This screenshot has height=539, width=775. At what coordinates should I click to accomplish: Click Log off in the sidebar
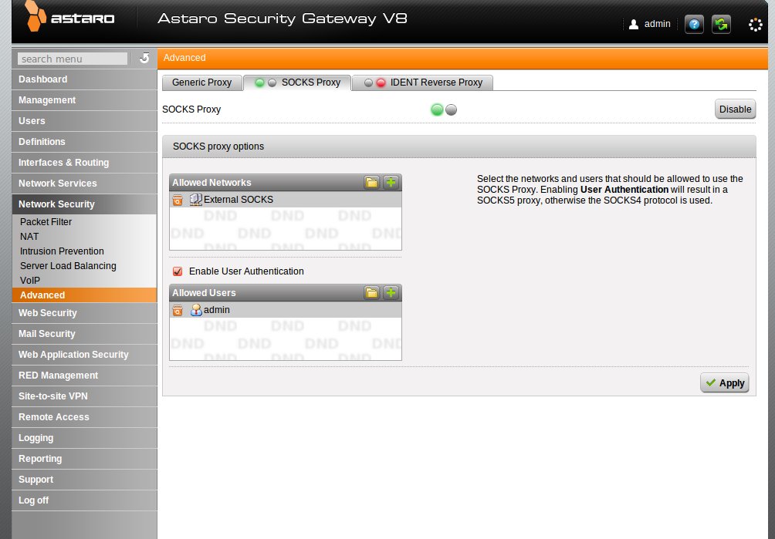click(84, 500)
